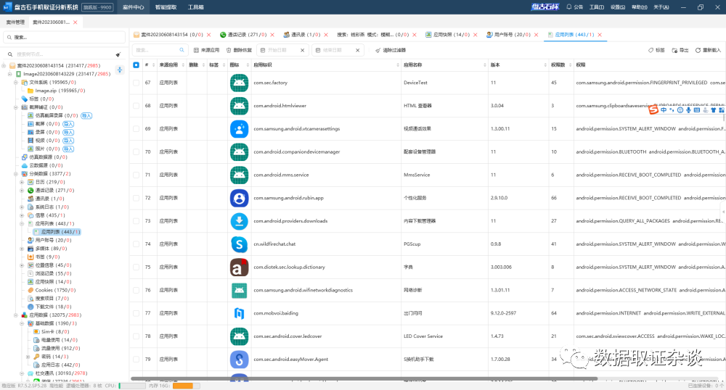Image resolution: width=726 pixels, height=390 pixels.
Task: Click the Sogou input method S icon
Action: [653, 110]
